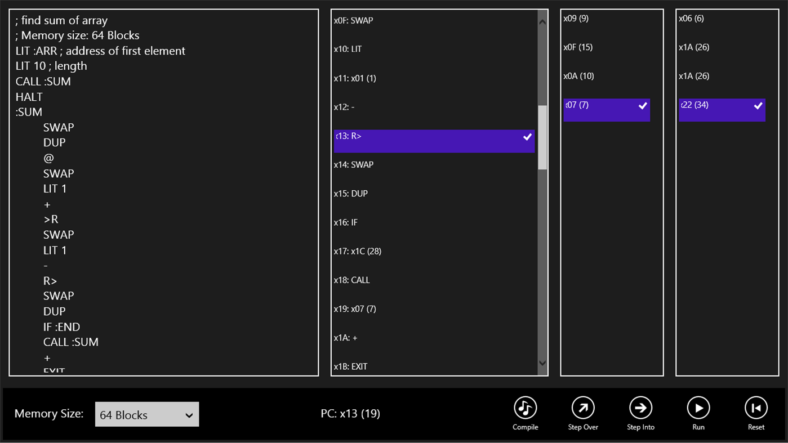Click the scrollbar up arrow in memory panel

coord(541,20)
